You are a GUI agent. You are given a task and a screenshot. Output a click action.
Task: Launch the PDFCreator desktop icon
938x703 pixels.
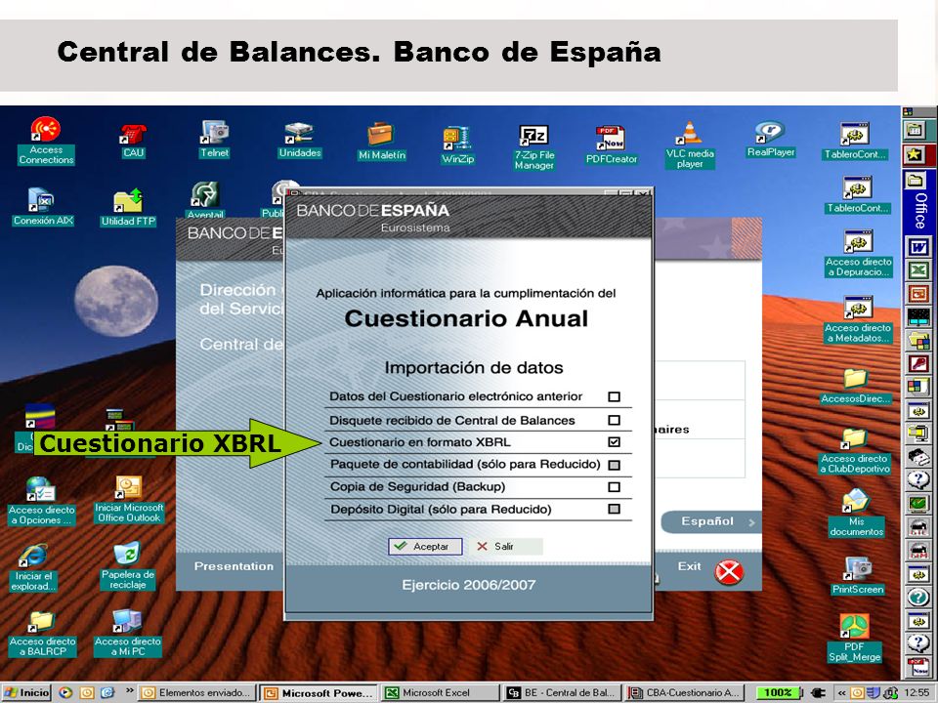(x=611, y=145)
